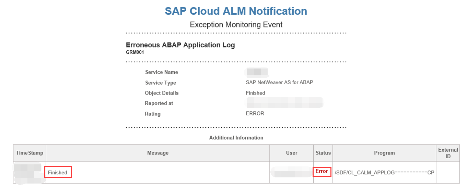Click the TimeStamp column header
Image resolution: width=467 pixels, height=188 pixels.
point(30,153)
